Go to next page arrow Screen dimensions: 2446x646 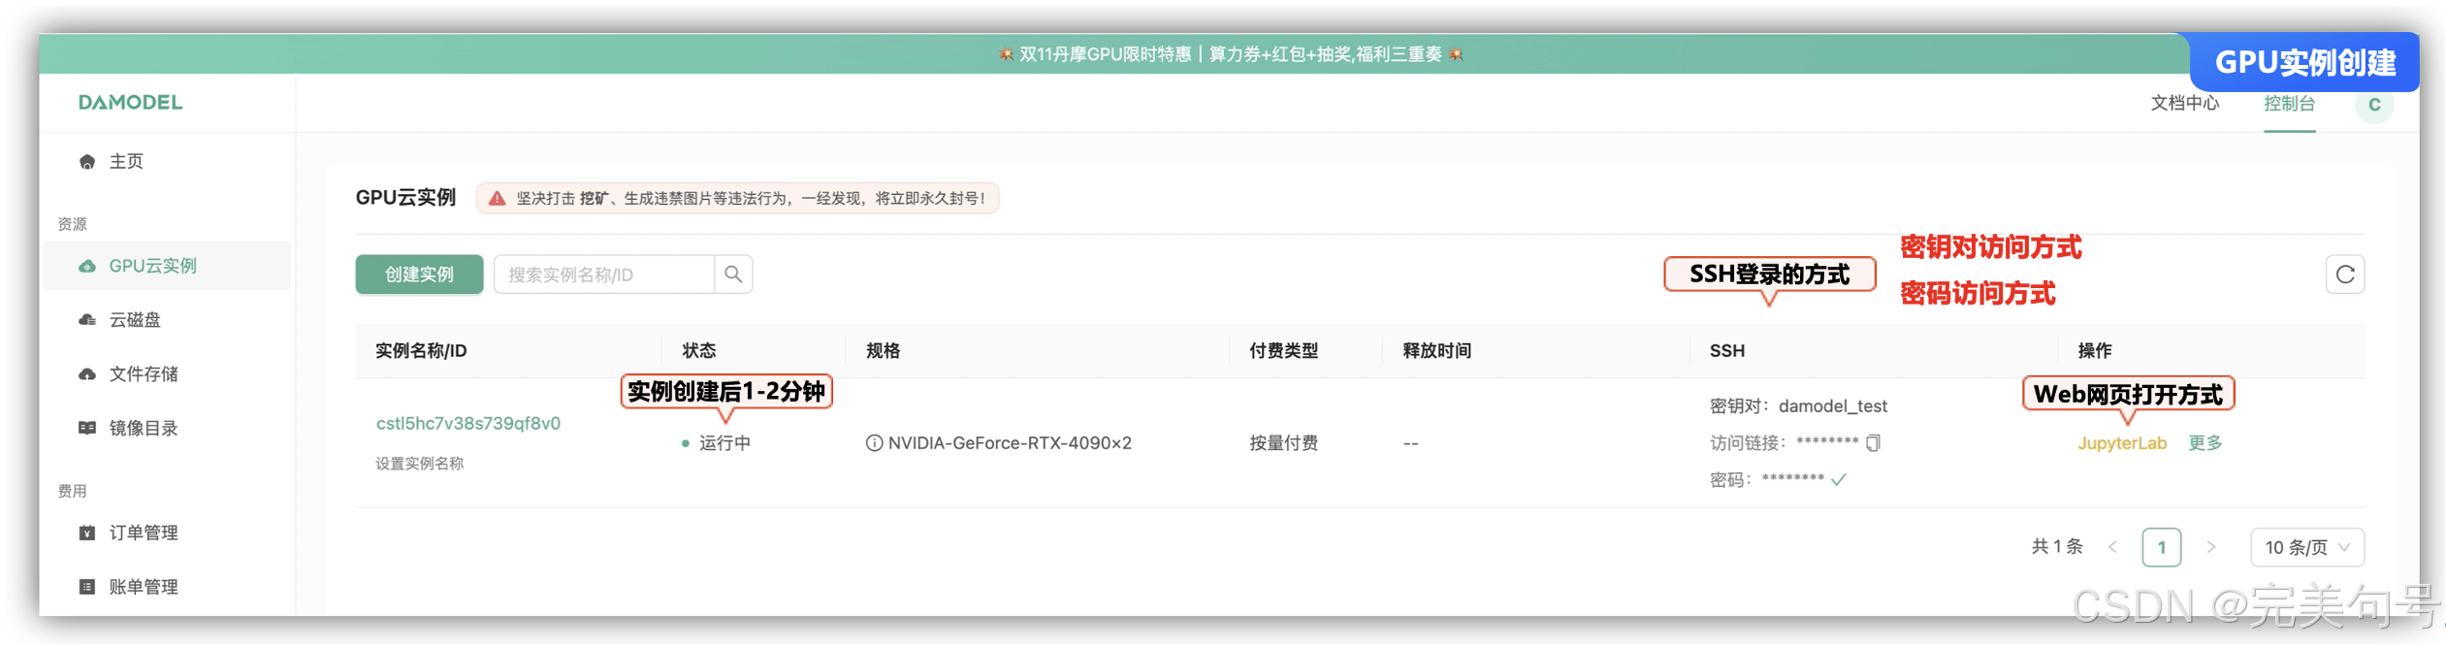tap(2211, 548)
